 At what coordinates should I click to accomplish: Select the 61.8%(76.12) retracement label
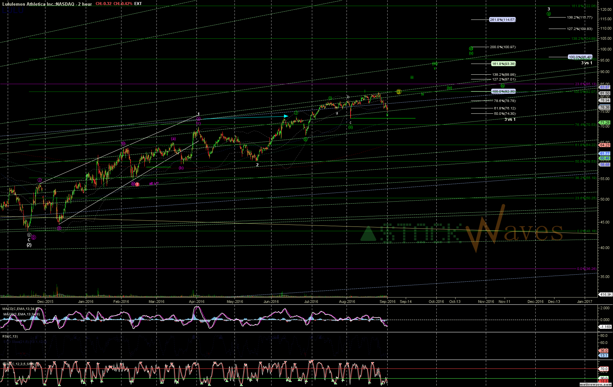[505, 108]
